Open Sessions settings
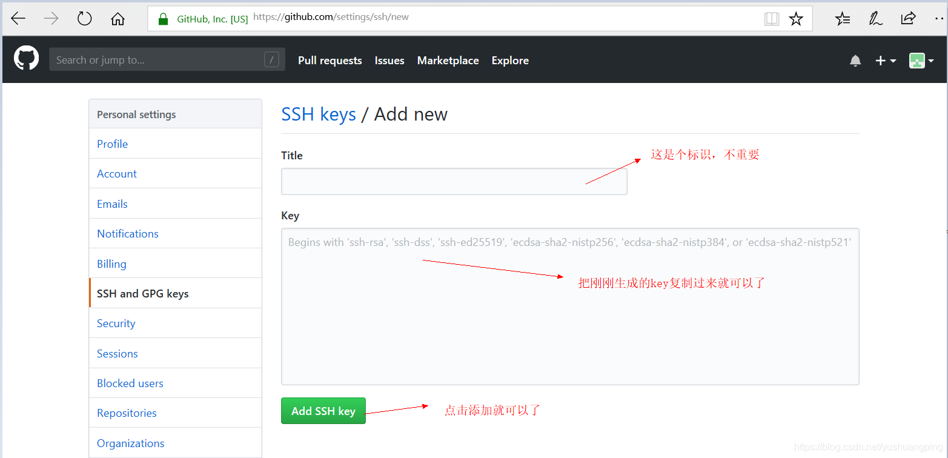 (175, 353)
